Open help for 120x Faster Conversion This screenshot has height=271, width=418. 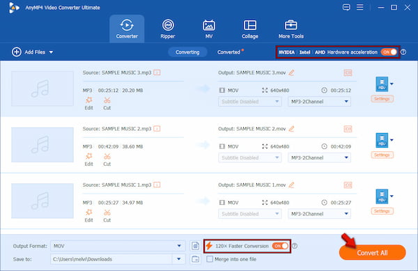coord(295,246)
